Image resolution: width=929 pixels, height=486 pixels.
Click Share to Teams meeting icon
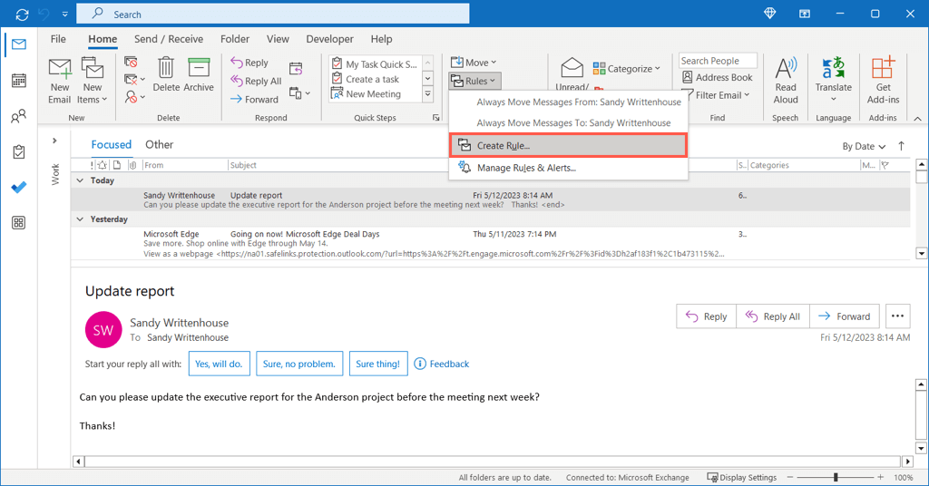pos(296,68)
